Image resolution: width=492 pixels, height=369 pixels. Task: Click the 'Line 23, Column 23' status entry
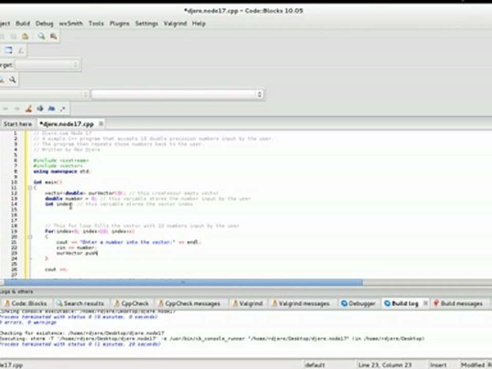click(x=385, y=365)
